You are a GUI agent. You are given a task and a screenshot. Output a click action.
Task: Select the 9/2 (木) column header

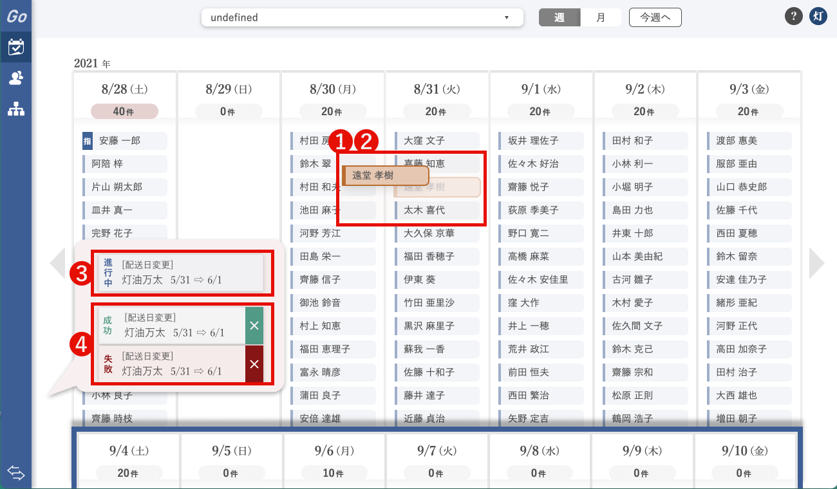(x=645, y=89)
